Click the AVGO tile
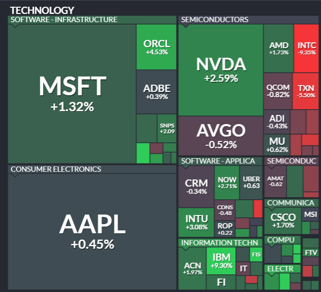 point(220,135)
